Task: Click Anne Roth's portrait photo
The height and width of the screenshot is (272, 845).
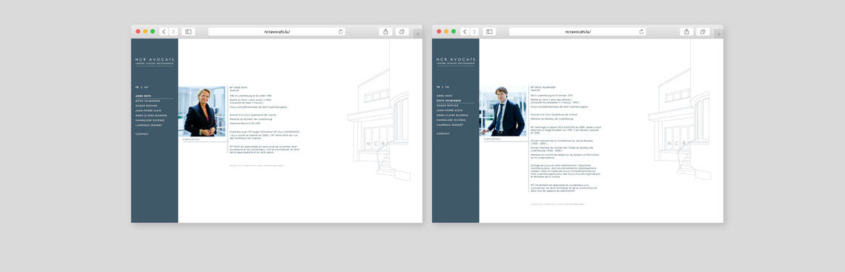Action: [x=202, y=111]
